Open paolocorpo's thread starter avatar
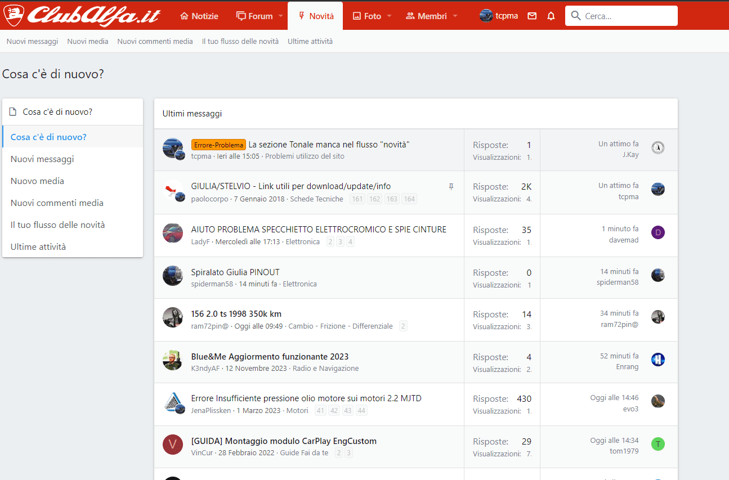Image resolution: width=729 pixels, height=480 pixels. click(173, 190)
